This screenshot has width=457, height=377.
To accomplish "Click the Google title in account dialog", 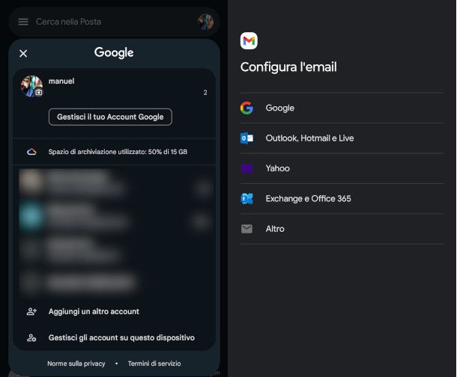I will 114,53.
